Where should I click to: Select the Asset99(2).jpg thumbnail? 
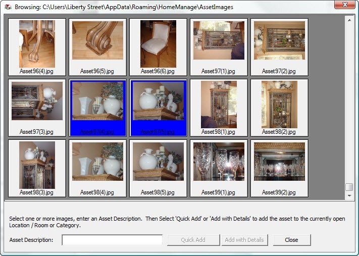pos(279,168)
